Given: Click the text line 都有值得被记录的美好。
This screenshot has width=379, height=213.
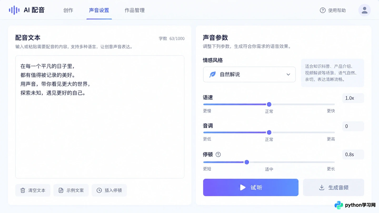Looking at the screenshot, I should pos(48,75).
